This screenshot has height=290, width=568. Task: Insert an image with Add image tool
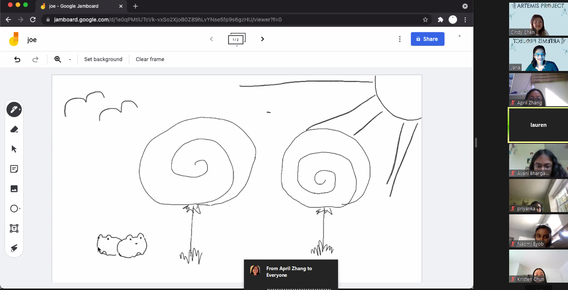tap(14, 189)
